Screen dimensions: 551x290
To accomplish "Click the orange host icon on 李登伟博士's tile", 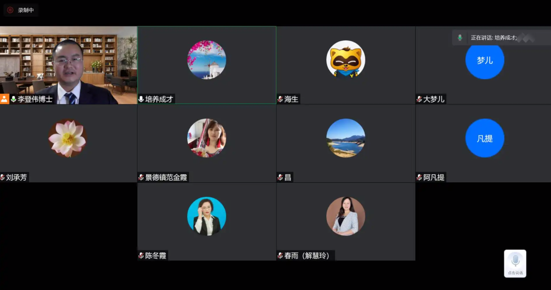I will pyautogui.click(x=5, y=99).
